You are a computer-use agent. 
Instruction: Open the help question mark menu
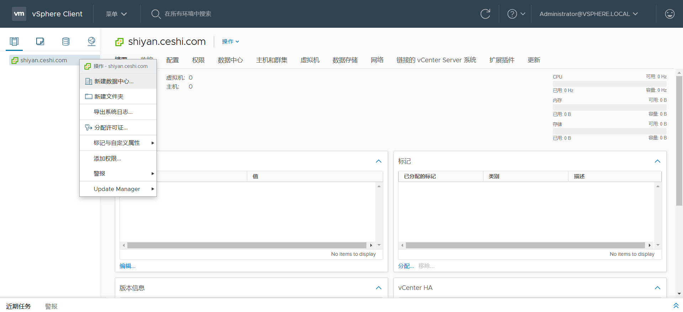coord(516,14)
